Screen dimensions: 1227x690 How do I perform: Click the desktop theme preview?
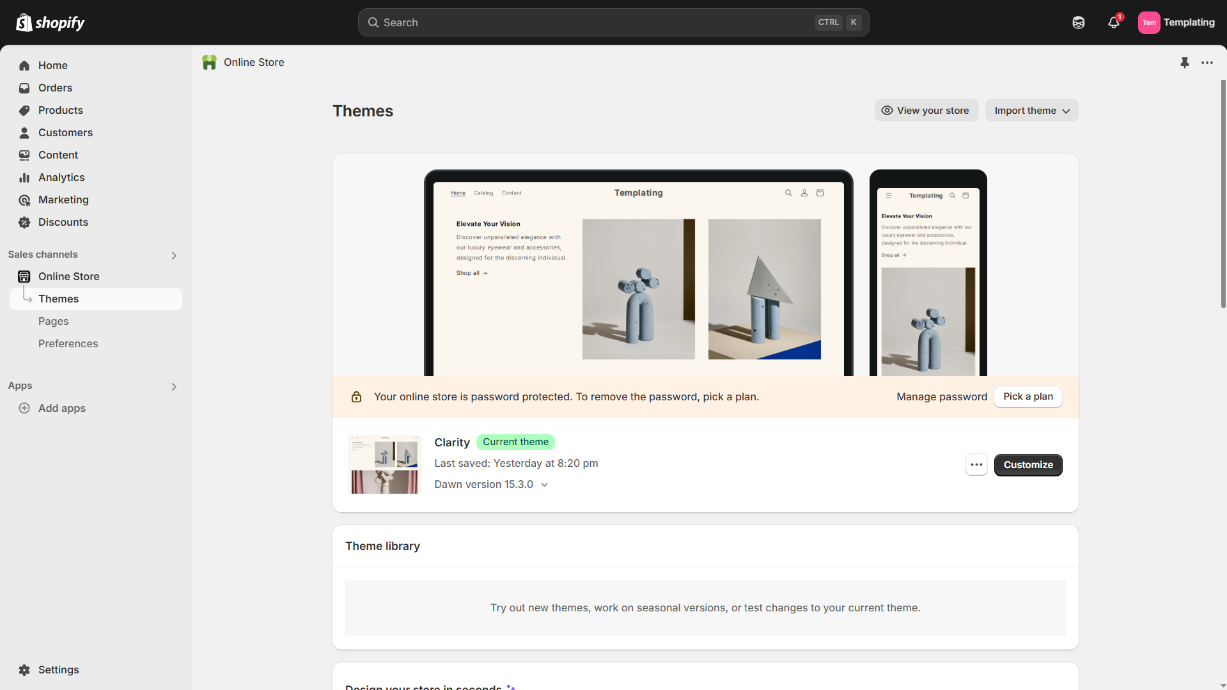638,273
